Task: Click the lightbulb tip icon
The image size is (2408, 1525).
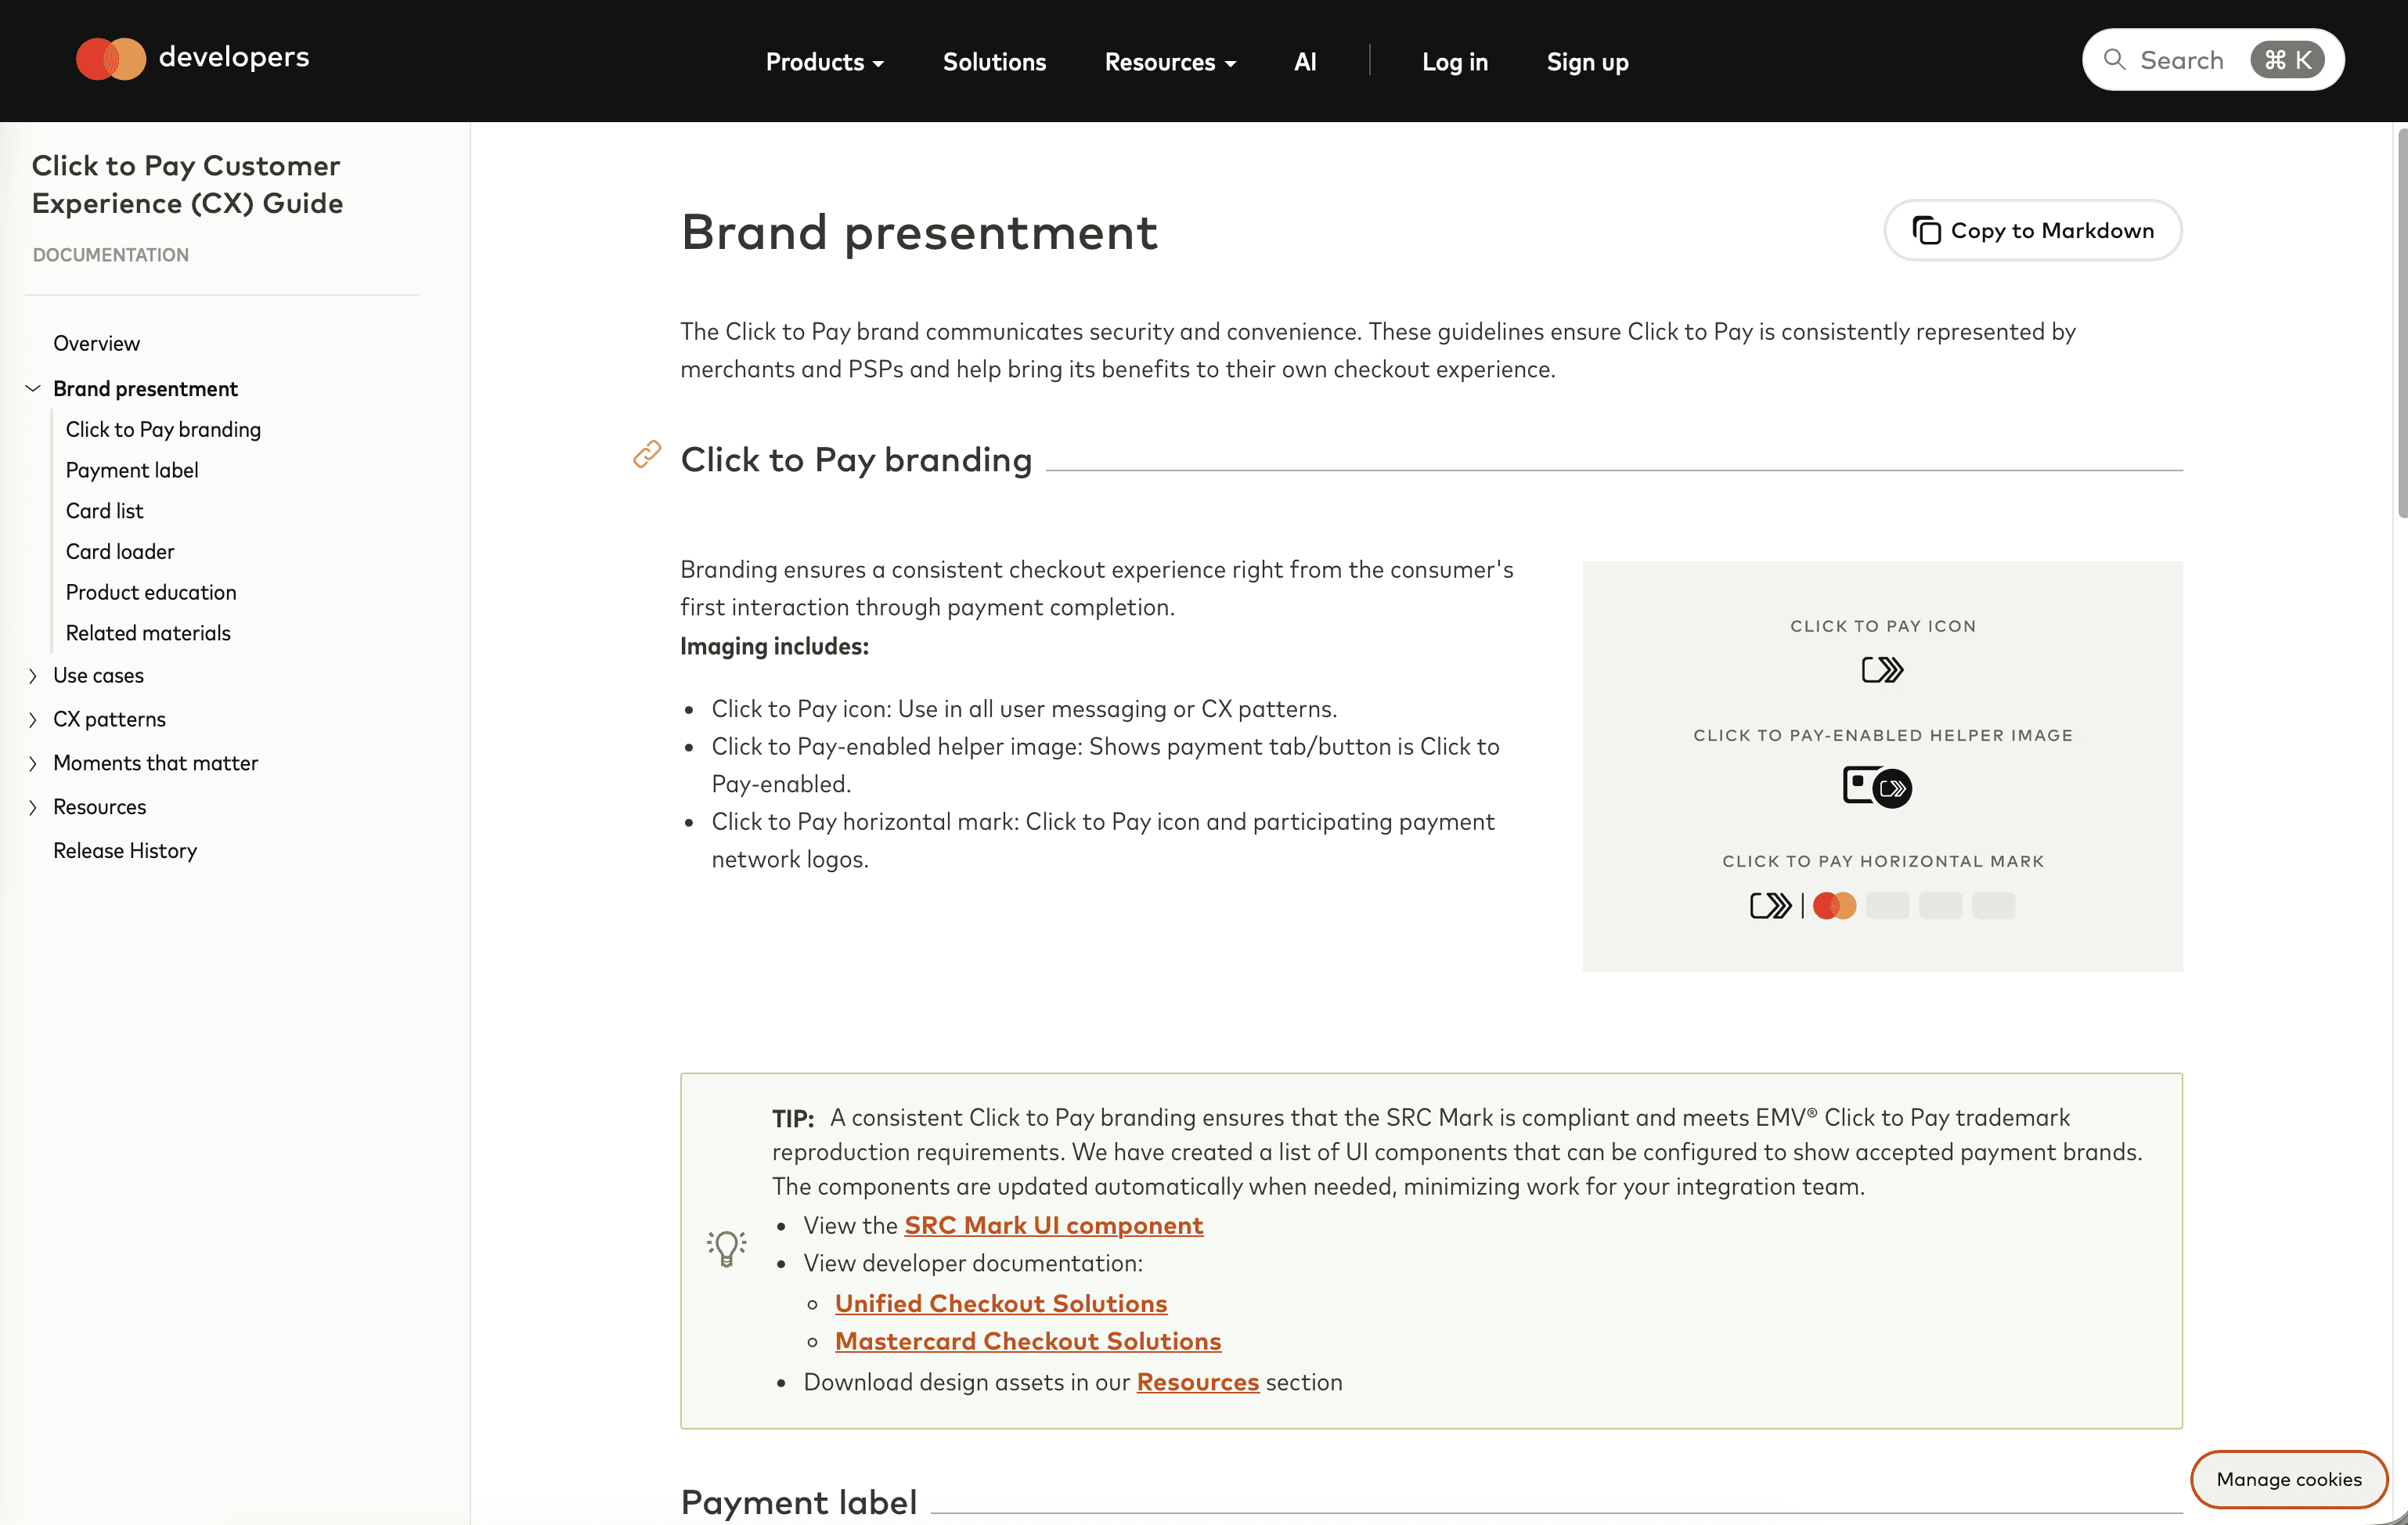Action: pyautogui.click(x=727, y=1248)
